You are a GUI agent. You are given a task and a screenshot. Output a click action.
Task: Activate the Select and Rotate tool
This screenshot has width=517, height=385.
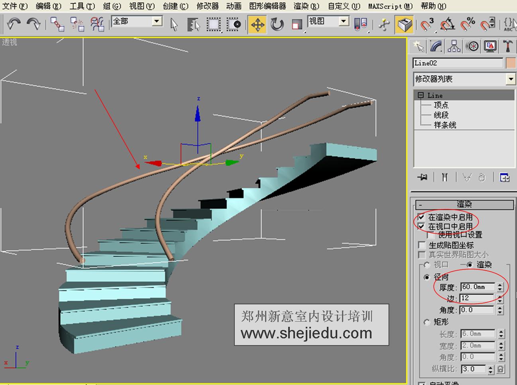click(x=276, y=24)
